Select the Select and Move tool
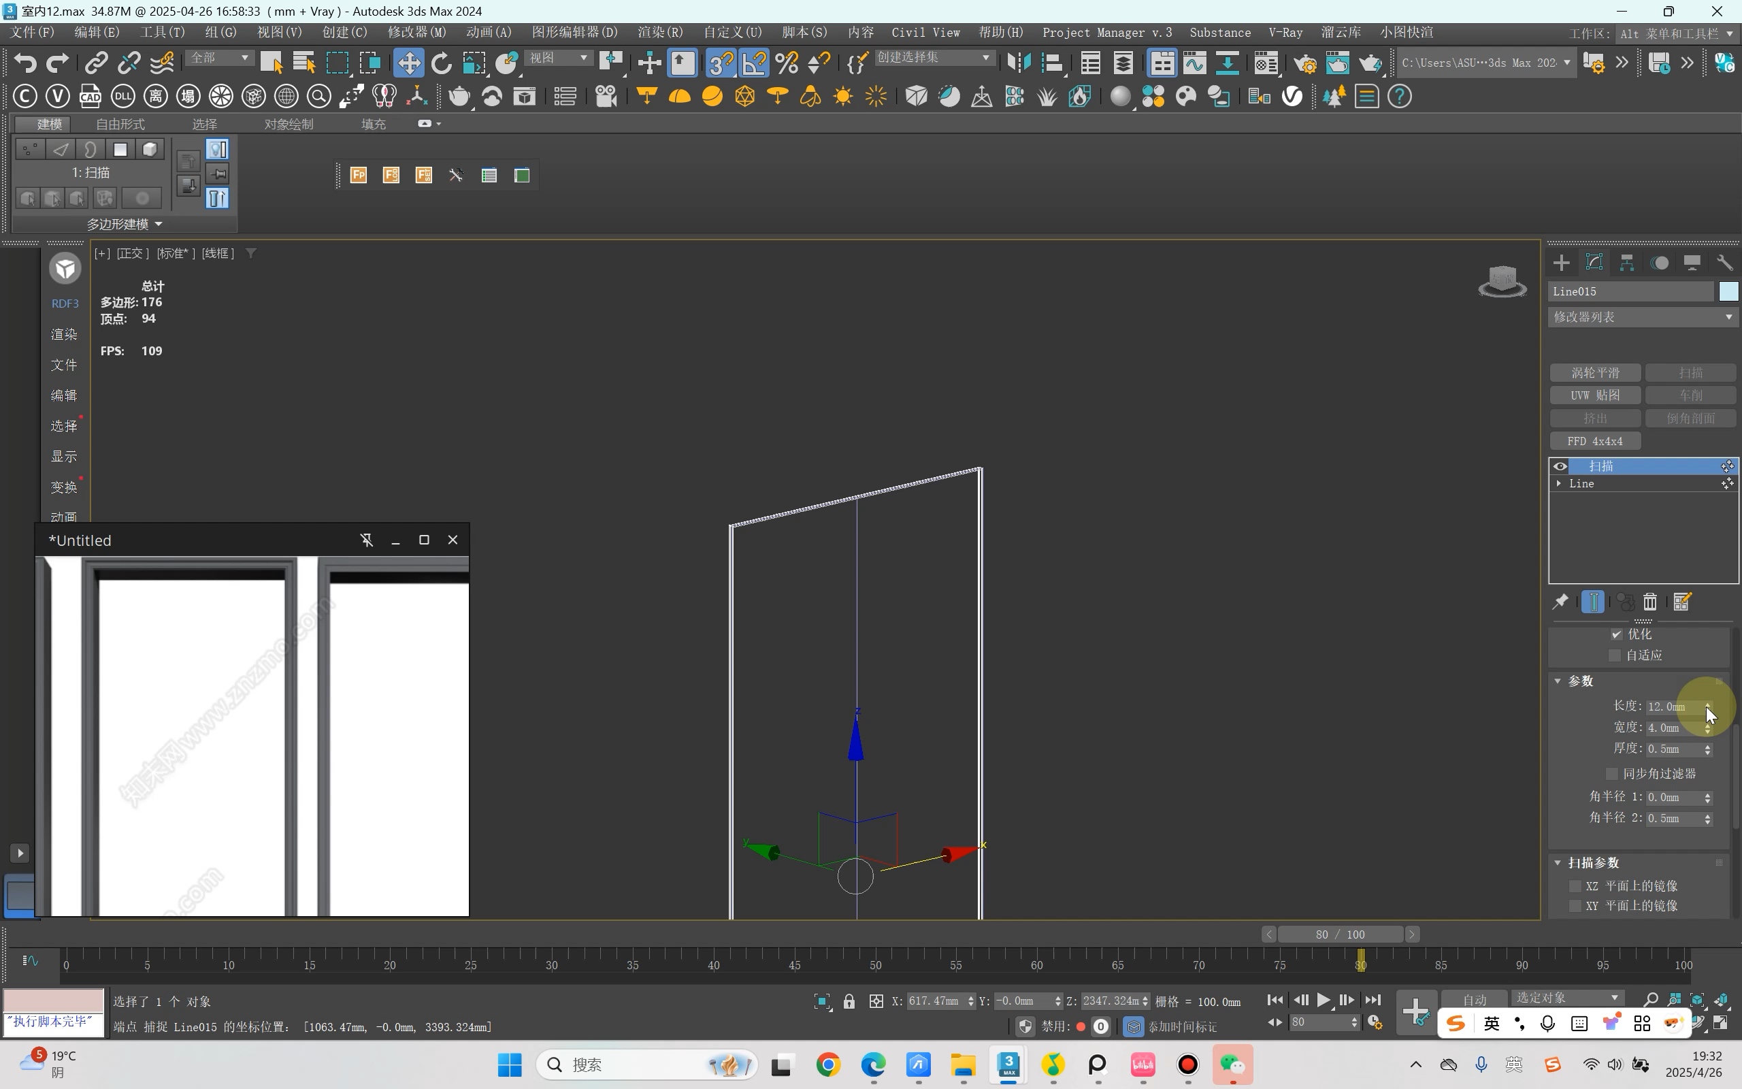1742x1089 pixels. (408, 63)
